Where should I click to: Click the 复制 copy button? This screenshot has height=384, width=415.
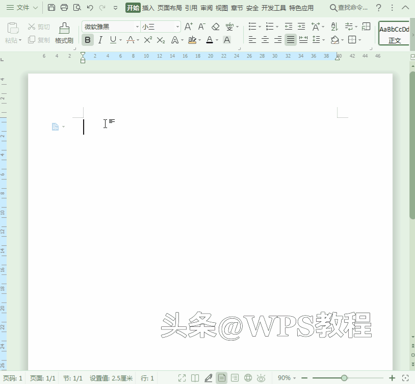tap(39, 40)
